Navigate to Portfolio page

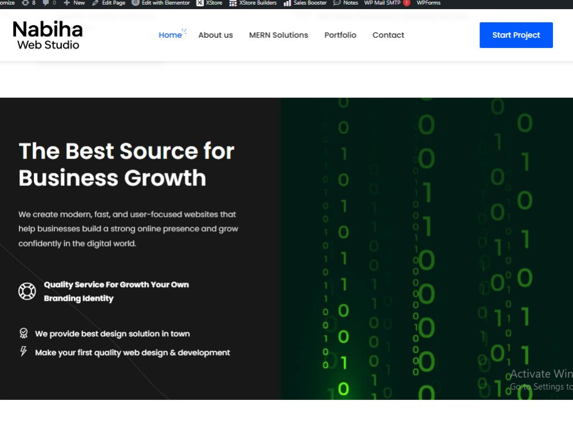point(340,35)
